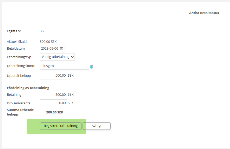
Task: Click the Betalning amount input
Action: [x=53, y=94]
